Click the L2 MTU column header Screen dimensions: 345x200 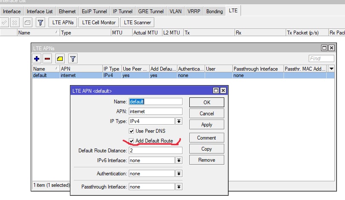(x=173, y=33)
